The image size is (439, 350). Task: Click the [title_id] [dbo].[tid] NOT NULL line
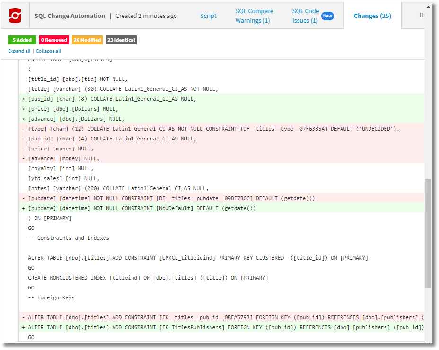pos(222,79)
